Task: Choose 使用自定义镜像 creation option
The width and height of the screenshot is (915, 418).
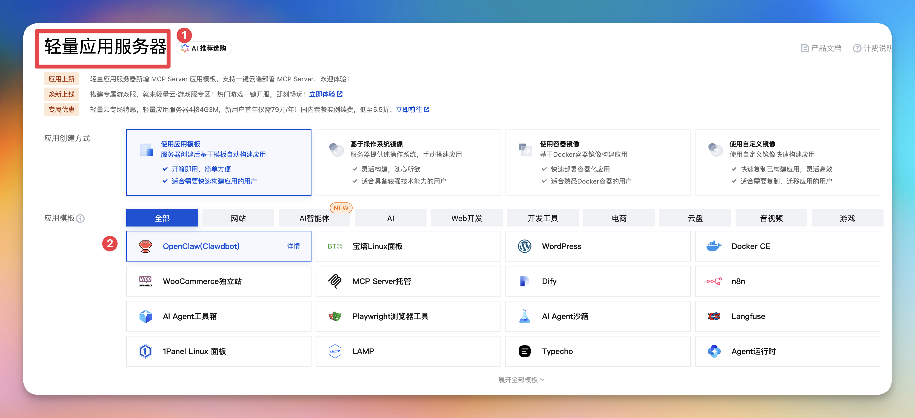Action: pos(787,162)
